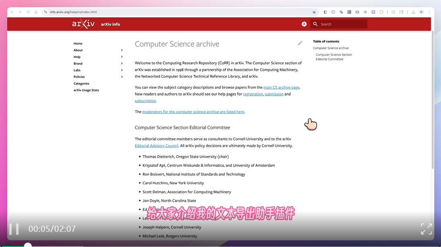441x247 pixels.
Task: Pause the video playback
Action: [14, 229]
